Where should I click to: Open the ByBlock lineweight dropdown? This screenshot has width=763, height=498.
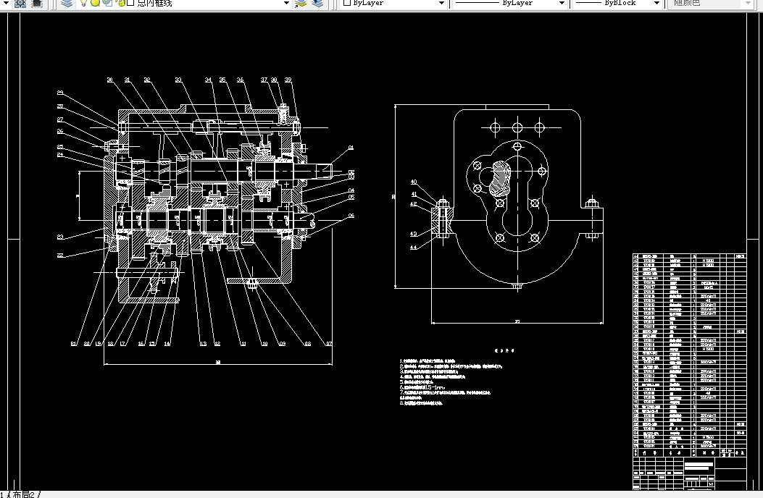tap(656, 4)
